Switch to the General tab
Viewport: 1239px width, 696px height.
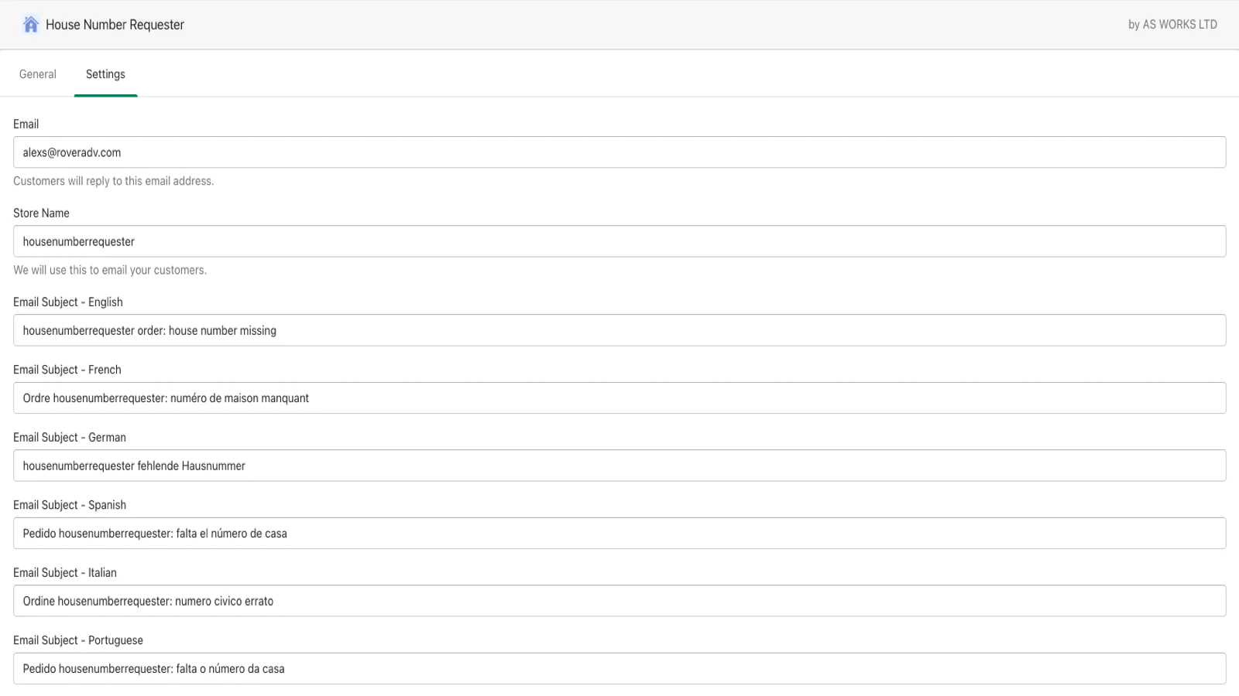tap(38, 74)
